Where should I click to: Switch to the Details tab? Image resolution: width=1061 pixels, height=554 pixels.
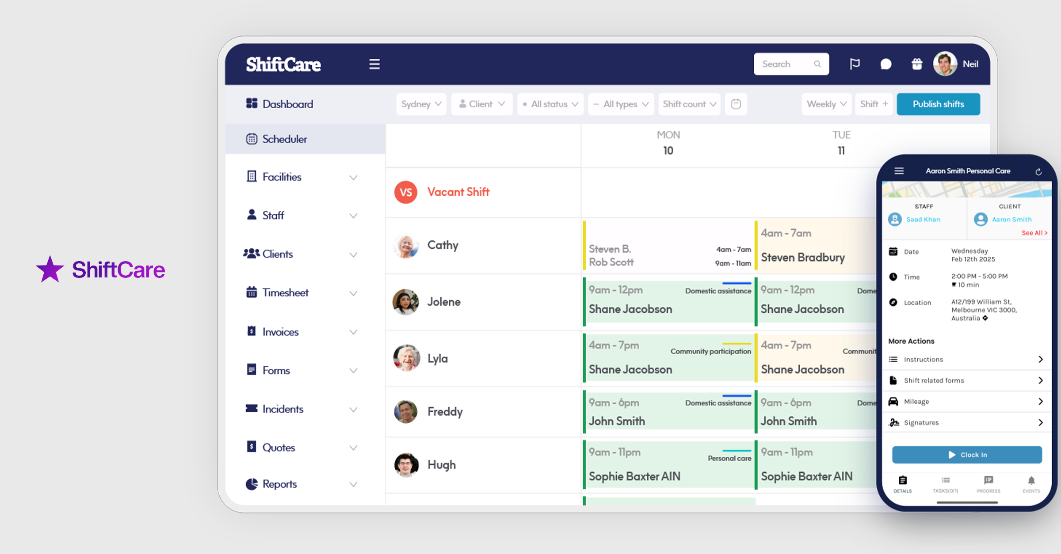pyautogui.click(x=902, y=484)
